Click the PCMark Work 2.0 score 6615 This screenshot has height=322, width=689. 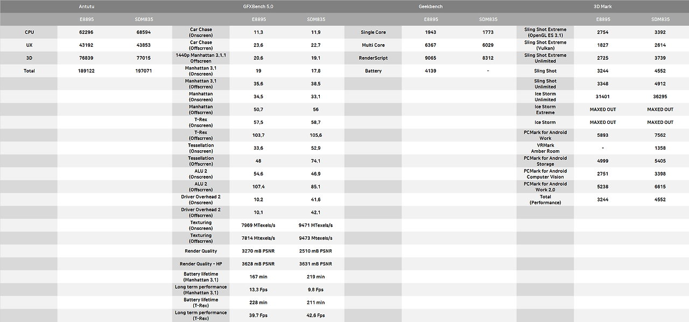point(660,187)
